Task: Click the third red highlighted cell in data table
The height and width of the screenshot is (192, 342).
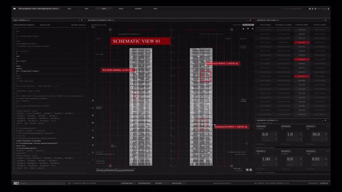Action: 302,76
